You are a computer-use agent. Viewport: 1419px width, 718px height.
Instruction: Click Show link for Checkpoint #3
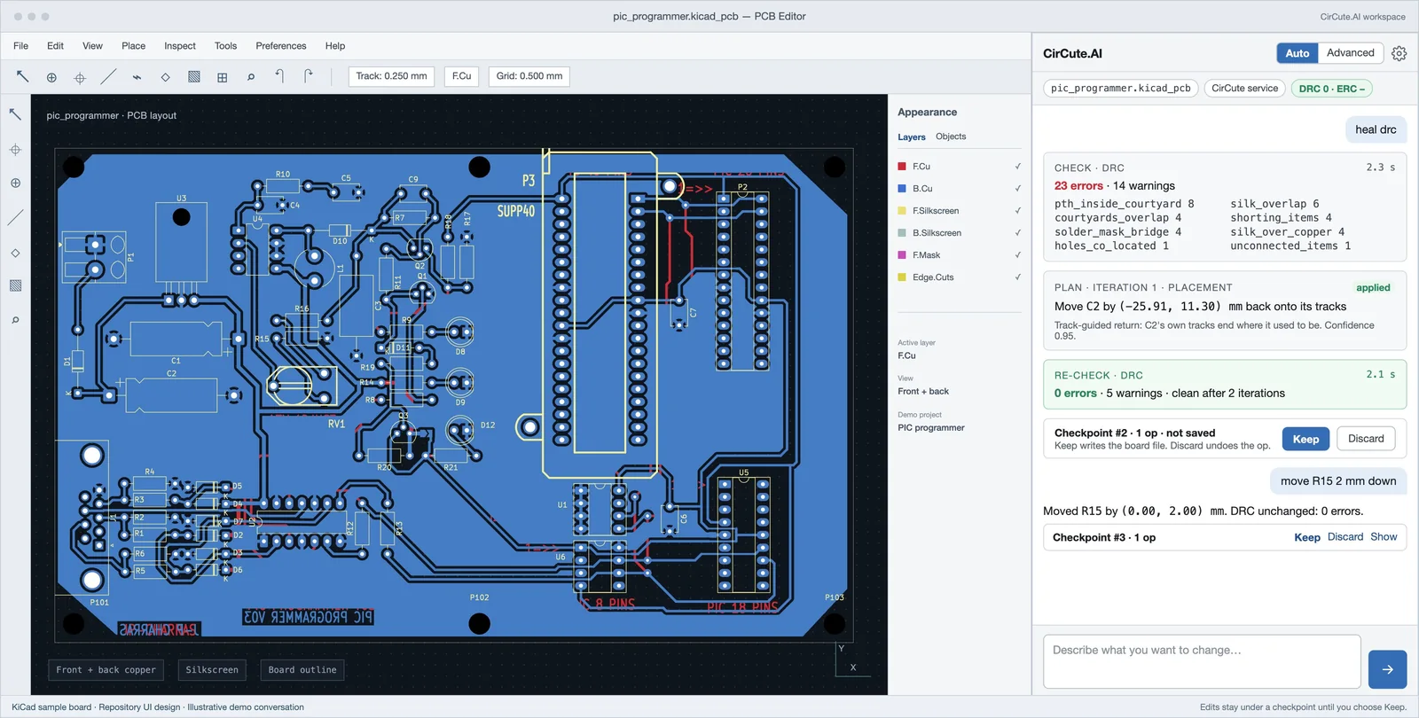(x=1384, y=537)
